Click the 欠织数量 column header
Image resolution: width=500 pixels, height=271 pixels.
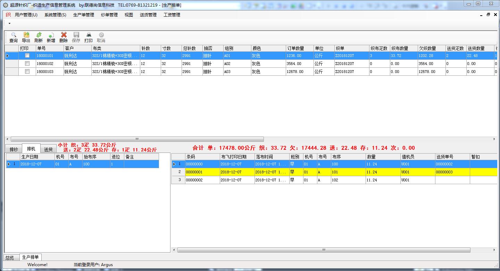(432, 48)
